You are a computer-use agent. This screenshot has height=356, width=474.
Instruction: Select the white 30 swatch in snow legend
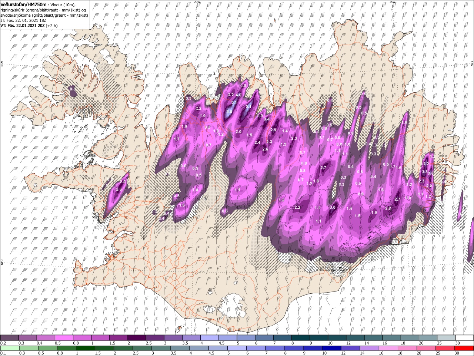(464, 338)
